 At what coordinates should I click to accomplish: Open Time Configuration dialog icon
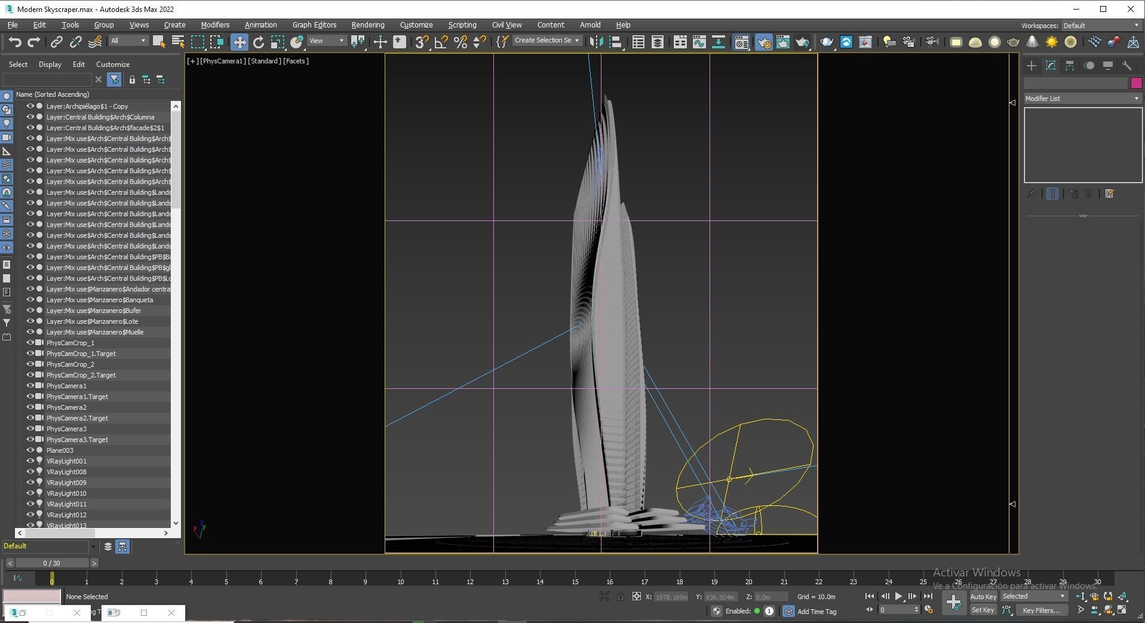coord(929,610)
